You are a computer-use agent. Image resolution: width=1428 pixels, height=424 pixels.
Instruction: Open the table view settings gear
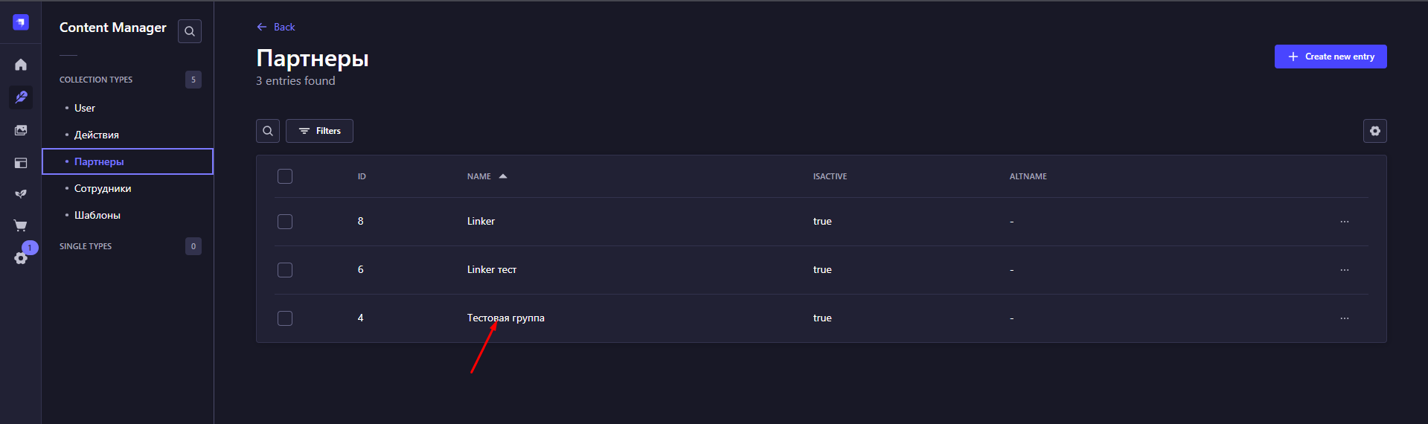click(x=1374, y=131)
